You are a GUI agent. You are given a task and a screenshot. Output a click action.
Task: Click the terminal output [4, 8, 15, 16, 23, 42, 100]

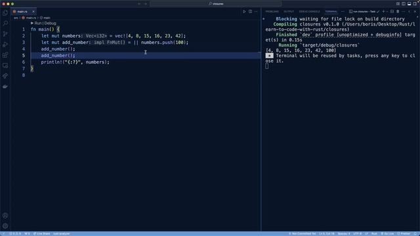pos(301,50)
